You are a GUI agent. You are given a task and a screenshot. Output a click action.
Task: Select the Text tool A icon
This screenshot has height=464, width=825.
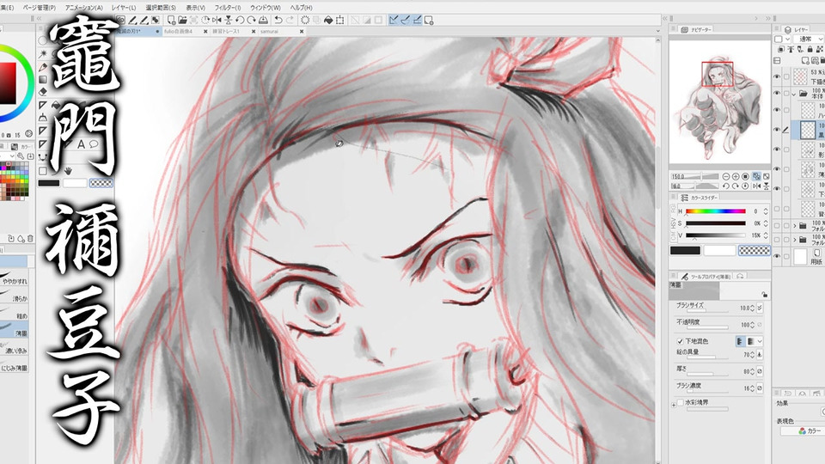point(81,143)
